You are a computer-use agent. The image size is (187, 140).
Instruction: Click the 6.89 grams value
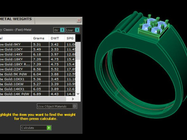37,94
